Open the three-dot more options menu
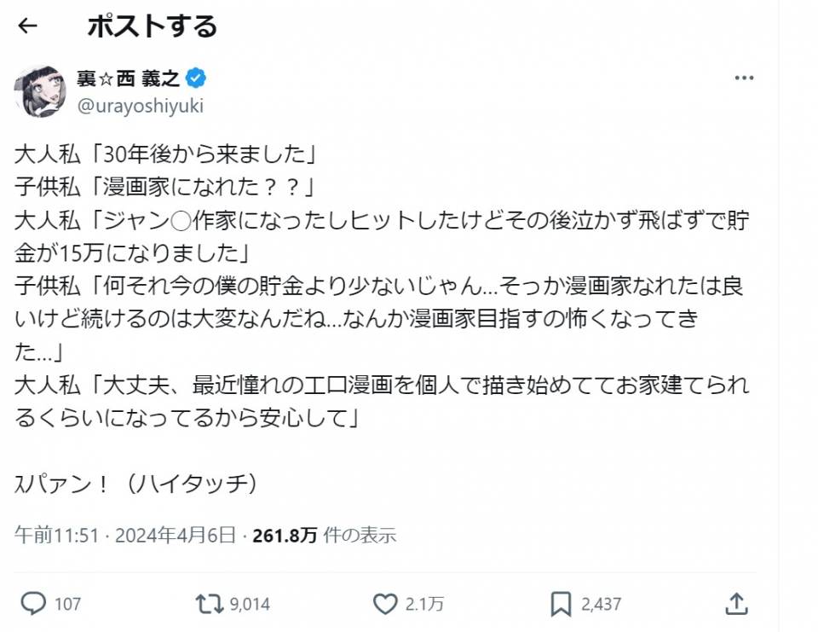818x632 pixels. click(744, 78)
